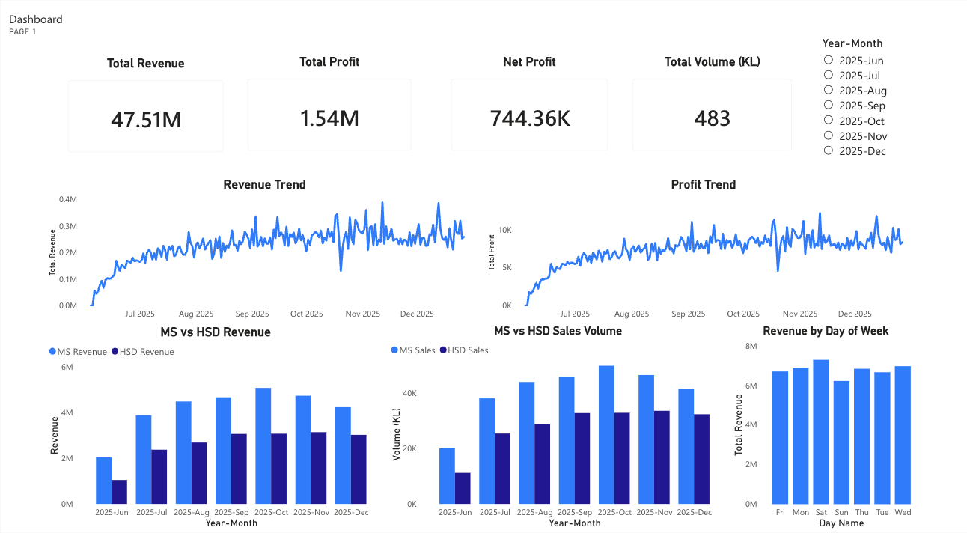
Task: Click the Revenue by Day of Week title
Action: pyautogui.click(x=826, y=330)
